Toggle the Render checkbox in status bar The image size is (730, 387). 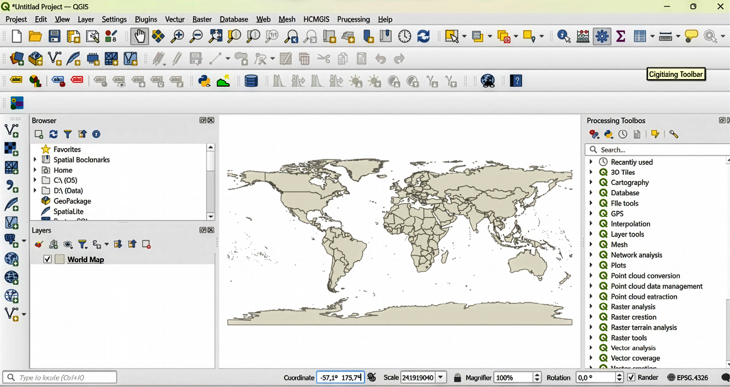(631, 377)
